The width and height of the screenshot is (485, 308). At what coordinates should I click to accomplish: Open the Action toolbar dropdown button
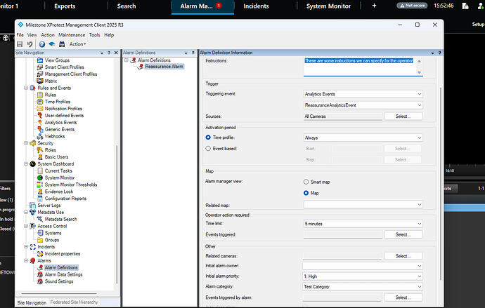point(77,44)
